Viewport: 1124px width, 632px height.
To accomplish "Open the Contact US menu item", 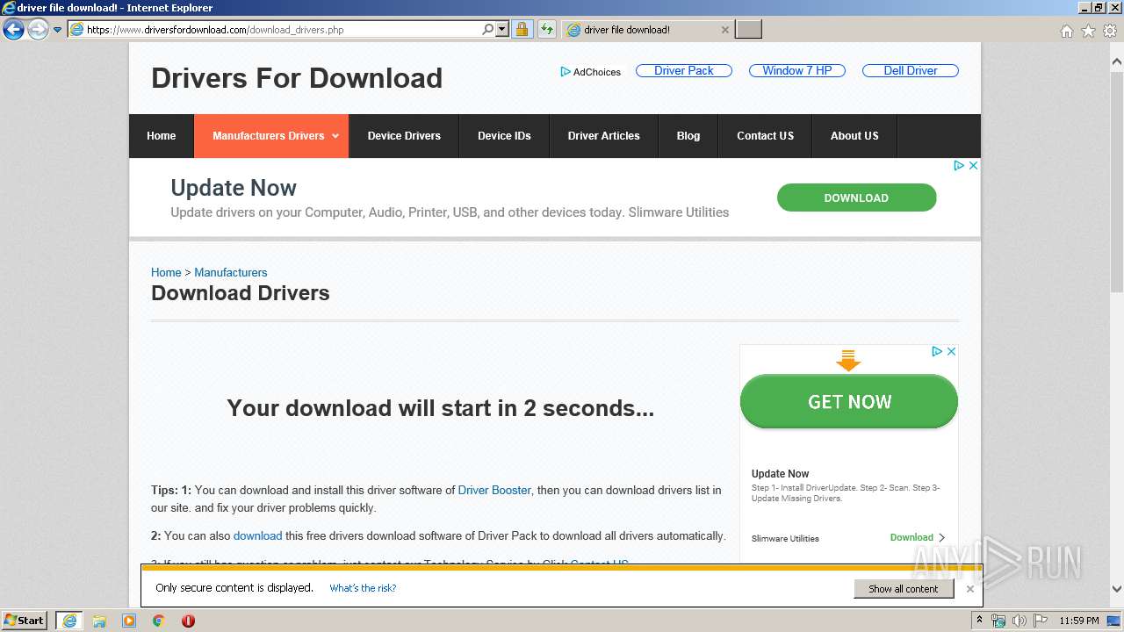I will pos(765,136).
